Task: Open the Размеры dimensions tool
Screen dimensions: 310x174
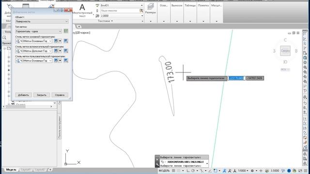Action: point(151,9)
